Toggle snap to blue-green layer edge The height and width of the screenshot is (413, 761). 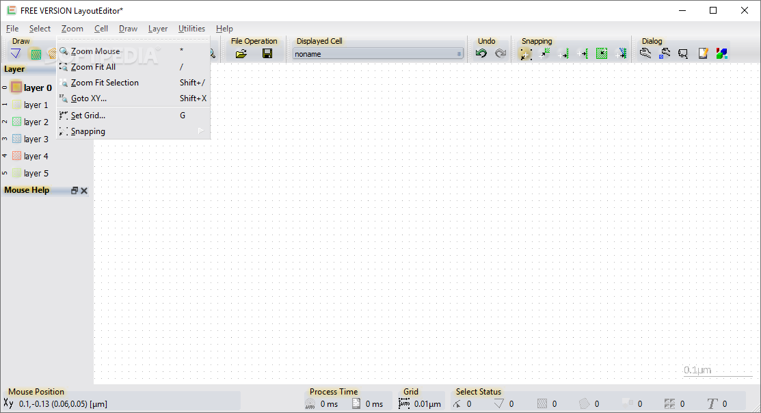[x=622, y=54]
